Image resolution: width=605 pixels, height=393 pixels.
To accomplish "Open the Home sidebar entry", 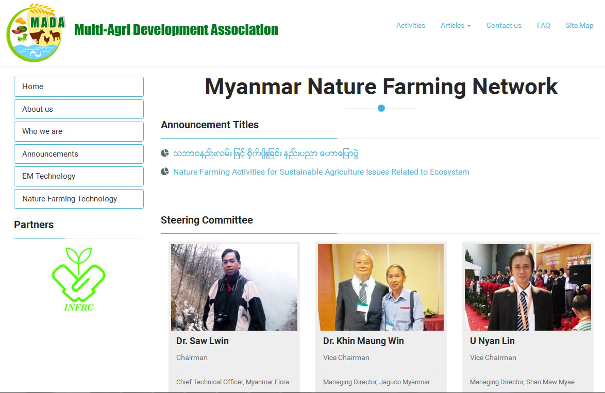I will [78, 87].
